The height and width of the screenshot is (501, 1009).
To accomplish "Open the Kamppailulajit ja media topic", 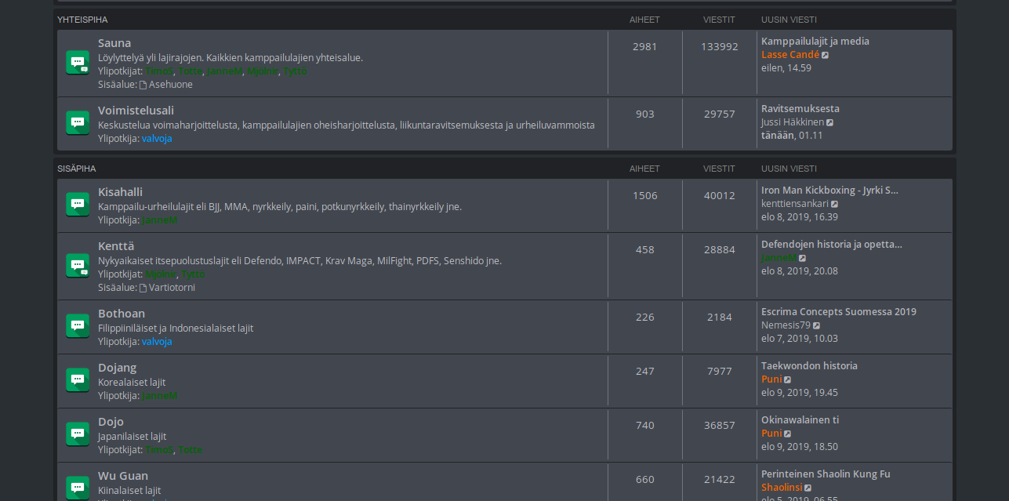I will [815, 42].
